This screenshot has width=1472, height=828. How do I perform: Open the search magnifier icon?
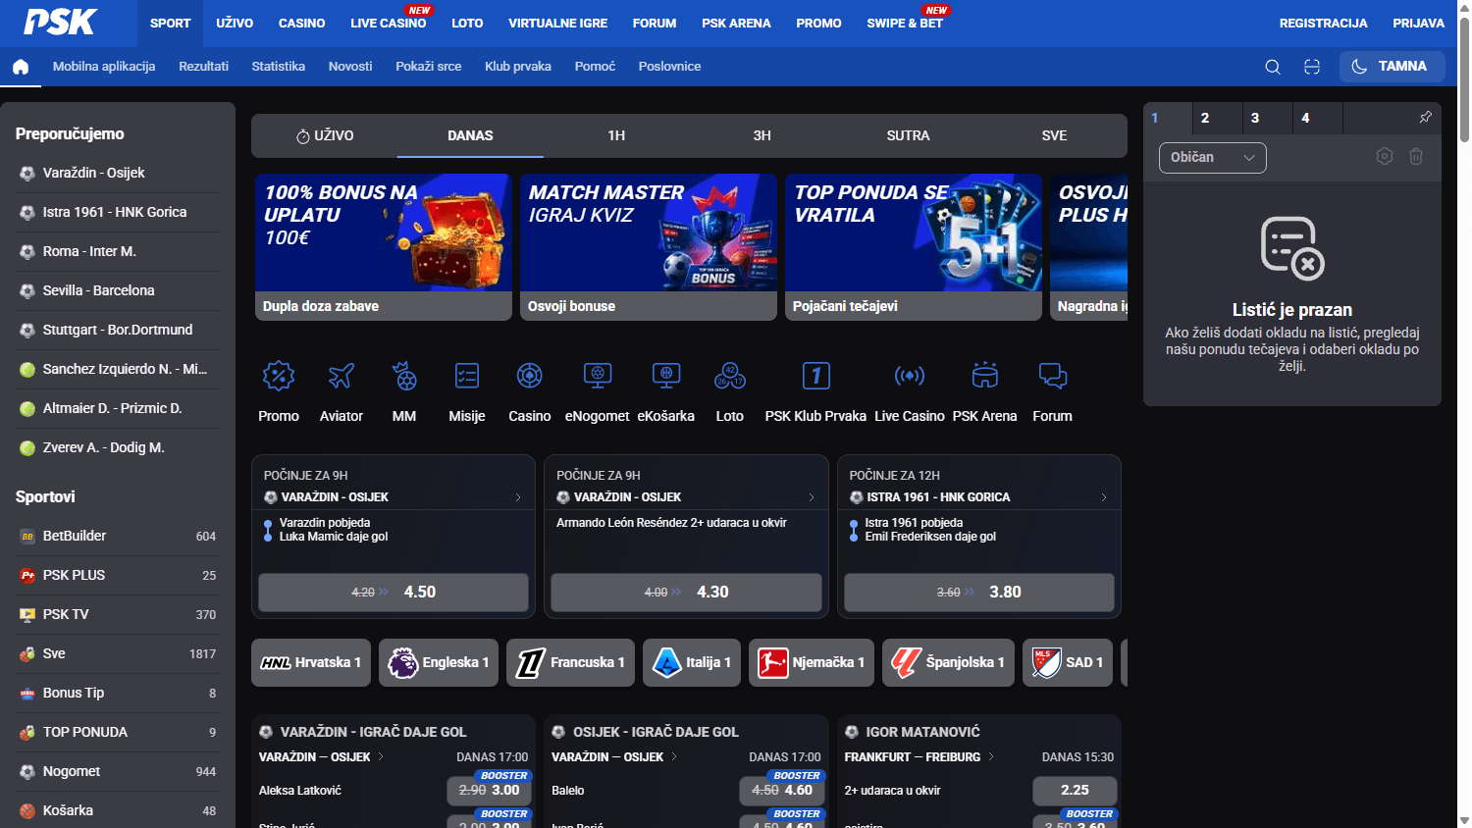(1273, 67)
